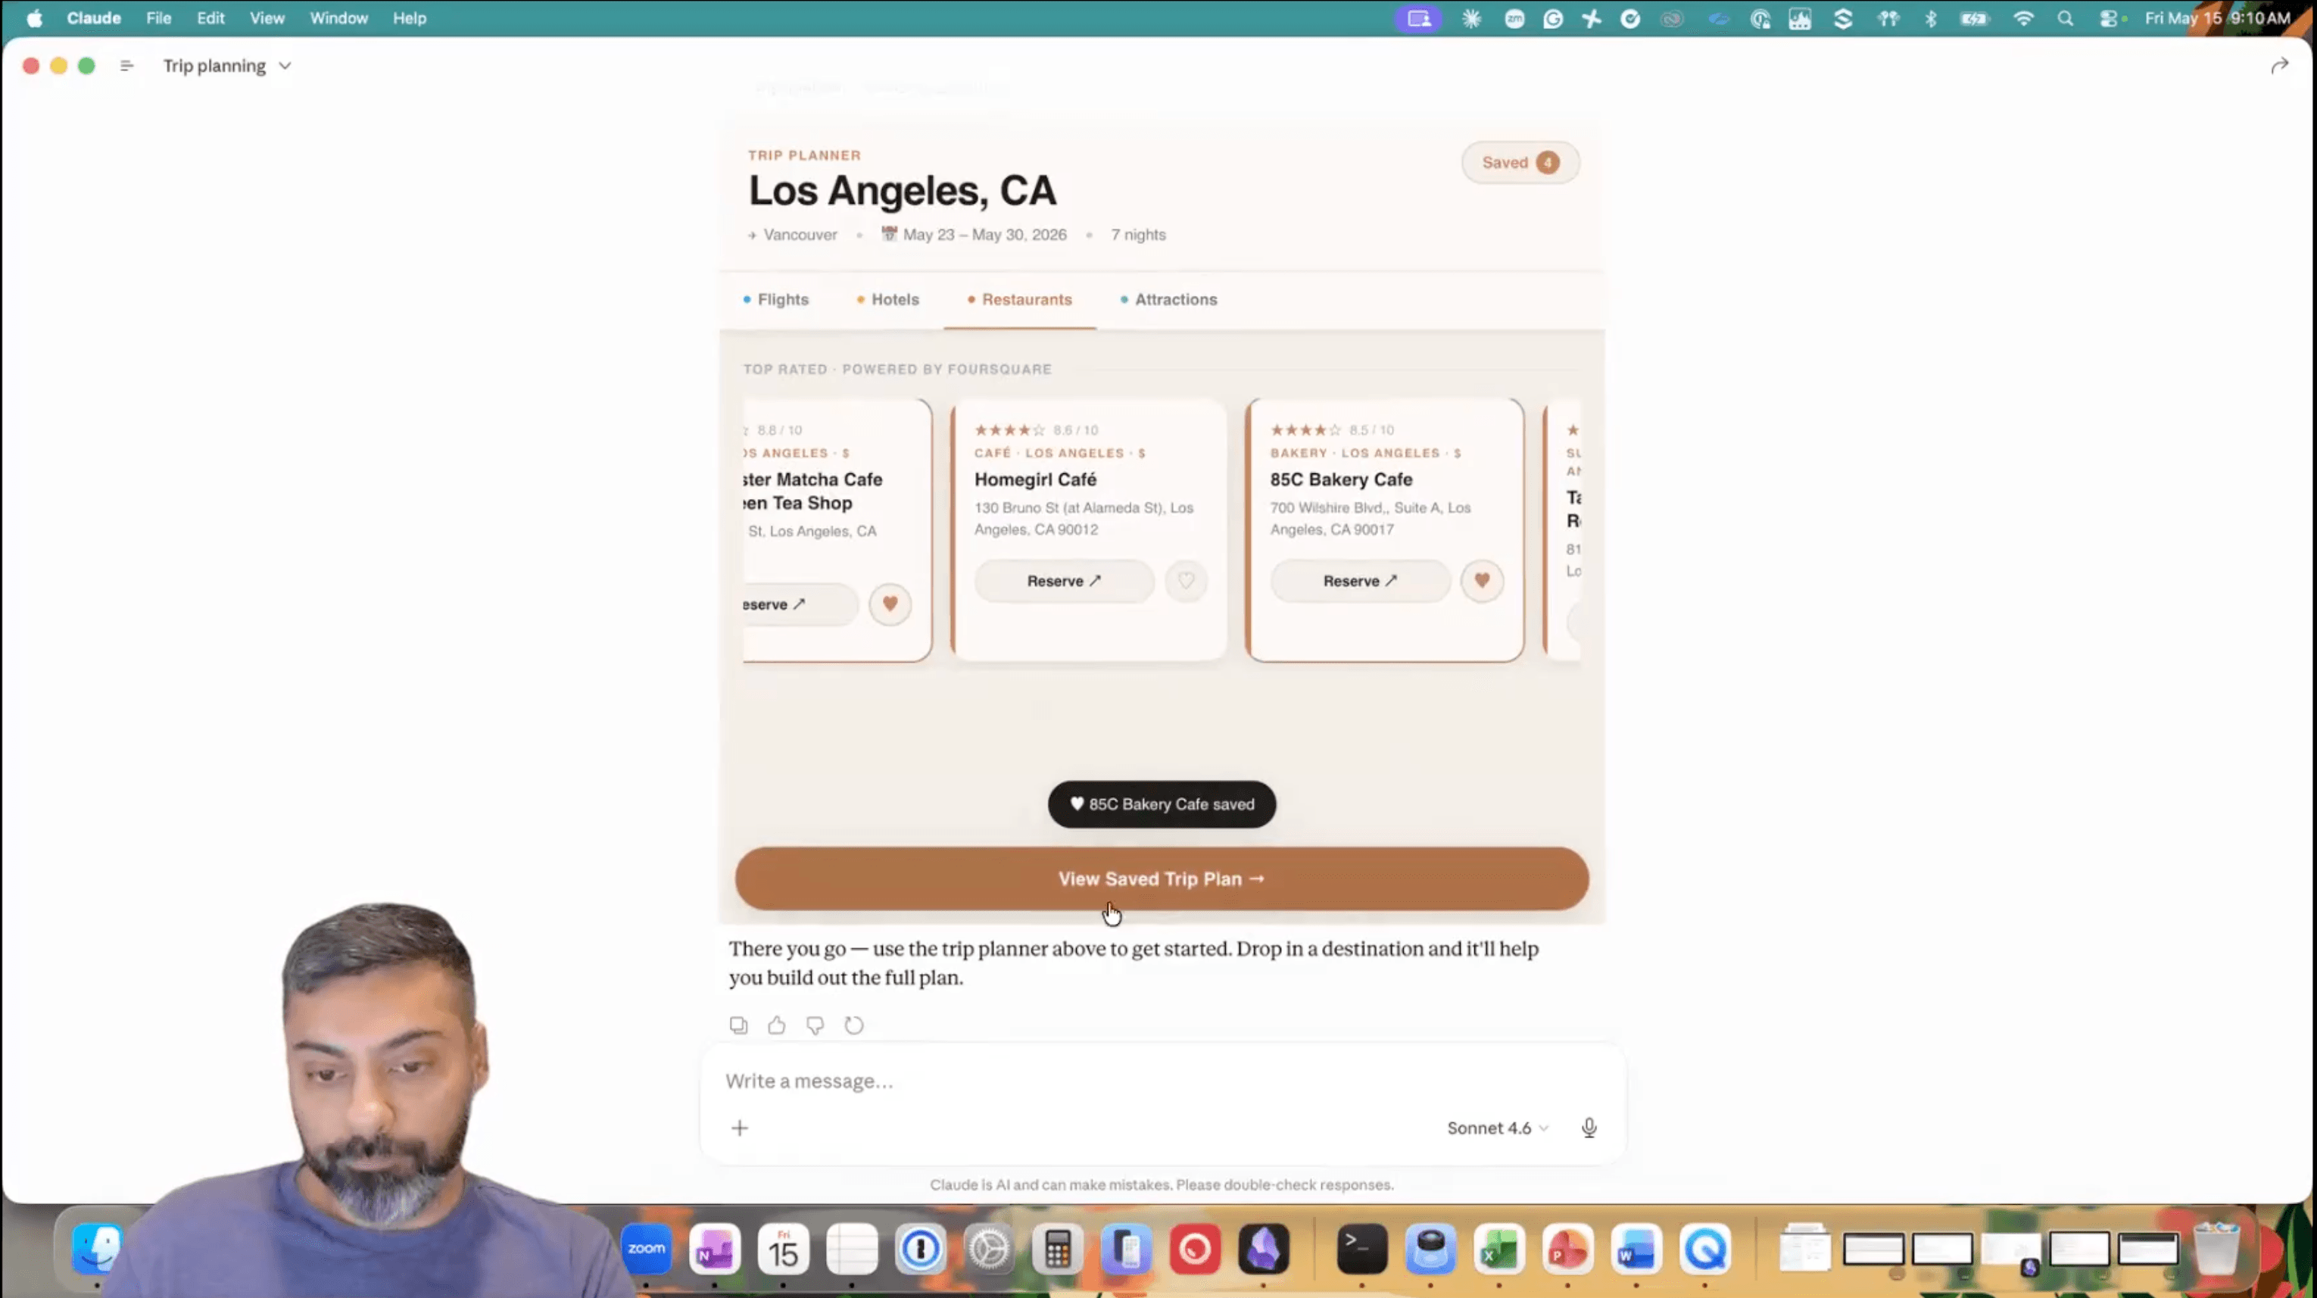This screenshot has width=2317, height=1298.
Task: Open the Trip planning chat title dropdown
Action: pyautogui.click(x=226, y=66)
